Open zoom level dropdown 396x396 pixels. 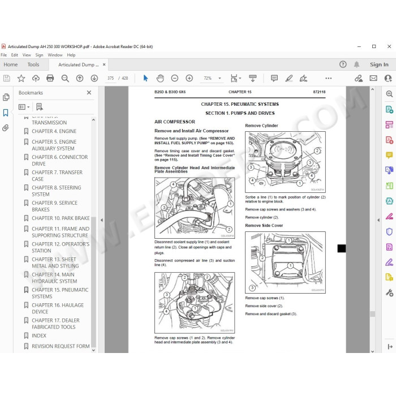[219, 78]
